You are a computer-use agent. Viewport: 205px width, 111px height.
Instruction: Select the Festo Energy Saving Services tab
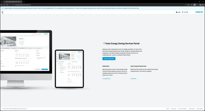pyautogui.click(x=13, y=1)
